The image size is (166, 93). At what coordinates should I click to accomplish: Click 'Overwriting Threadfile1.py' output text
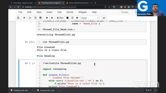(56, 35)
